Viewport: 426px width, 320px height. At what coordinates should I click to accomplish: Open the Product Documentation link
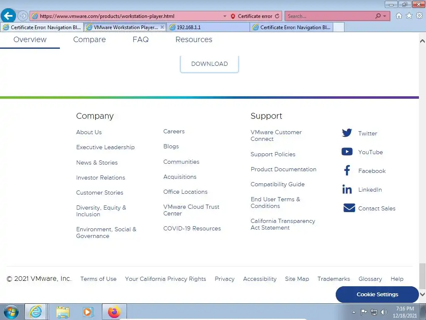(x=283, y=169)
